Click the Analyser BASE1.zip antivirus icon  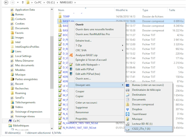tap(71, 55)
